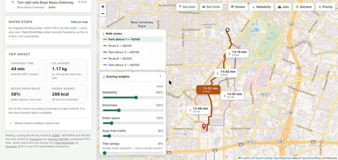Click the Away from traffic slider handle

click(x=109, y=136)
